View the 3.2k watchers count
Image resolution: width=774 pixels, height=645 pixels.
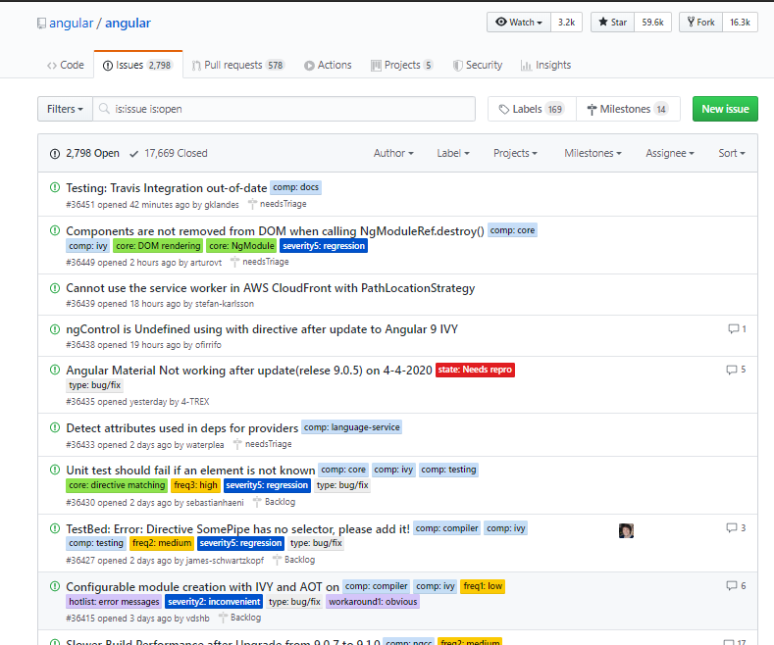[566, 23]
